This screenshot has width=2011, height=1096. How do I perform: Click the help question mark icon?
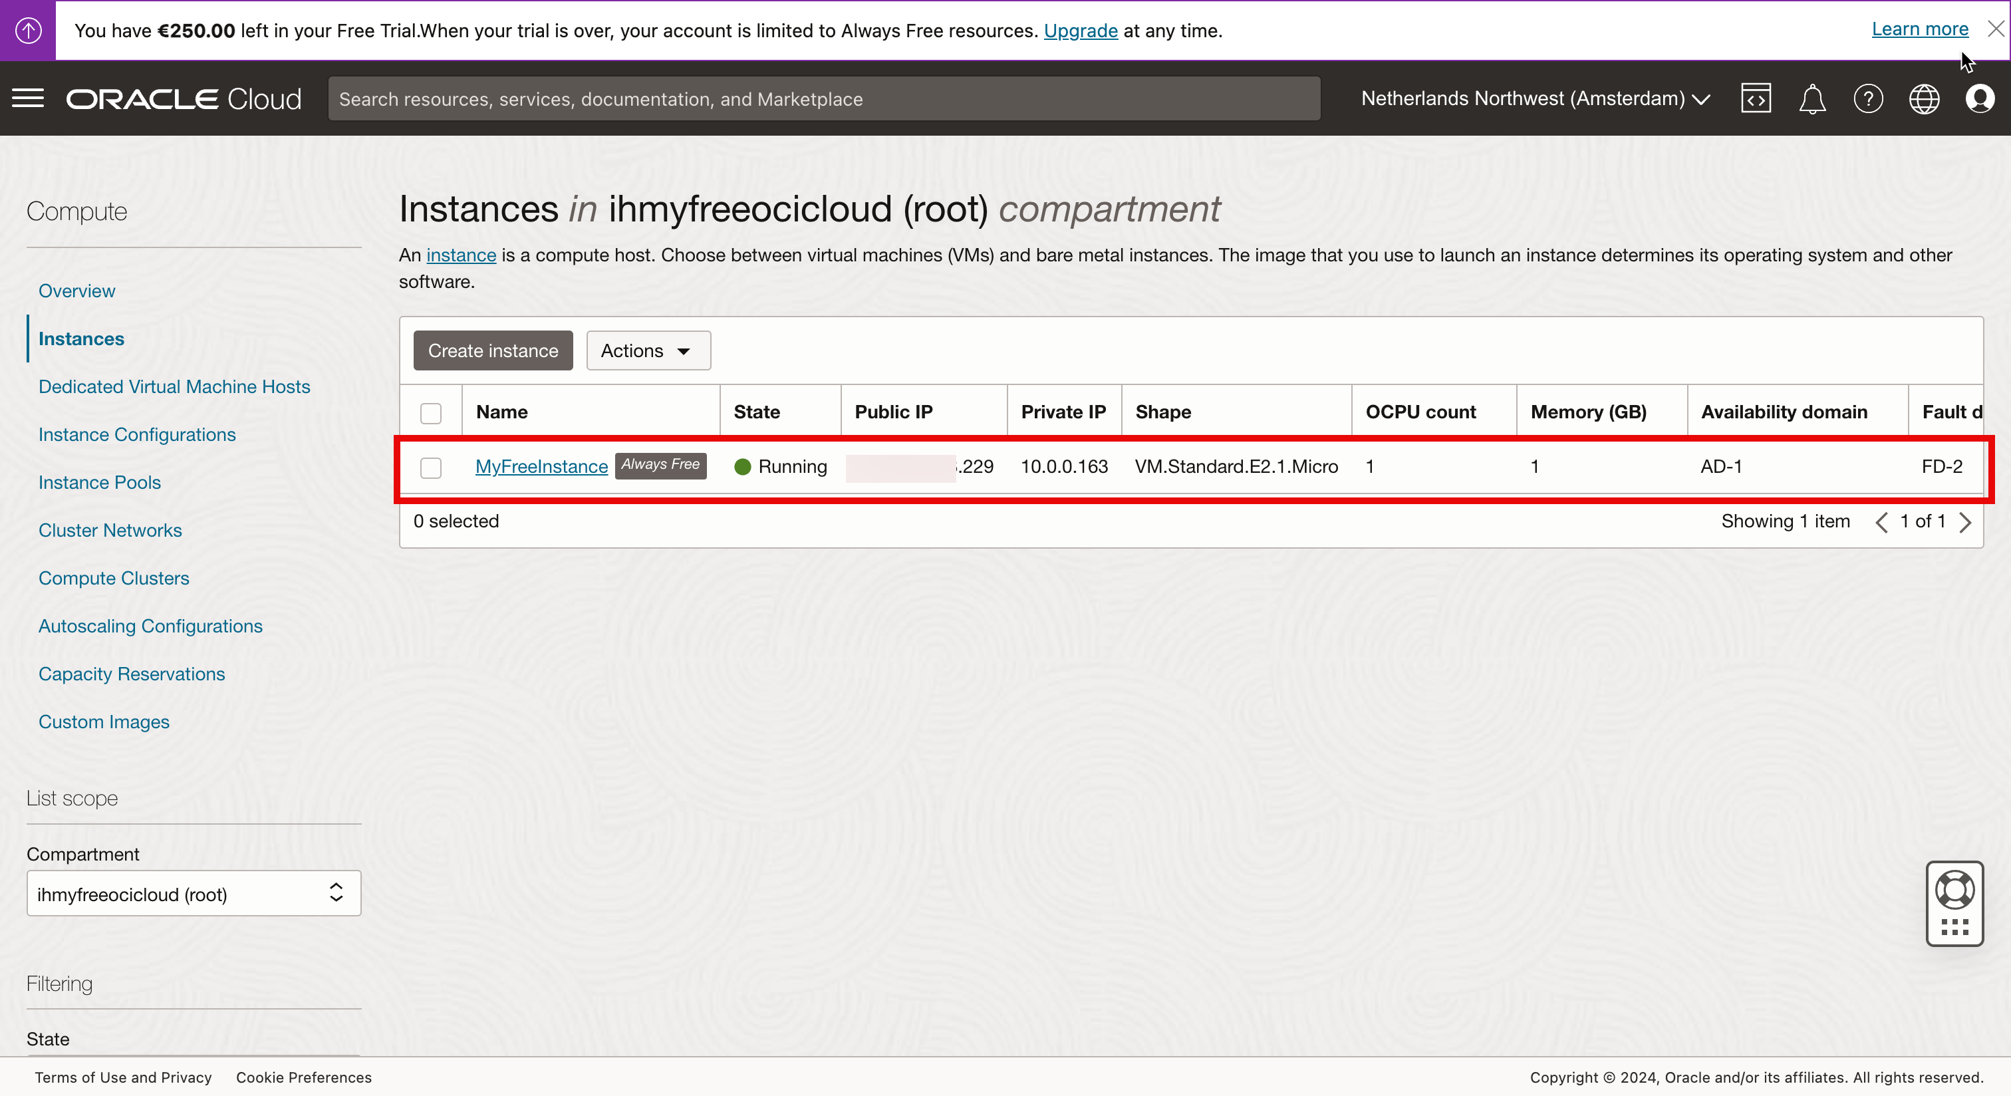pos(1868,99)
